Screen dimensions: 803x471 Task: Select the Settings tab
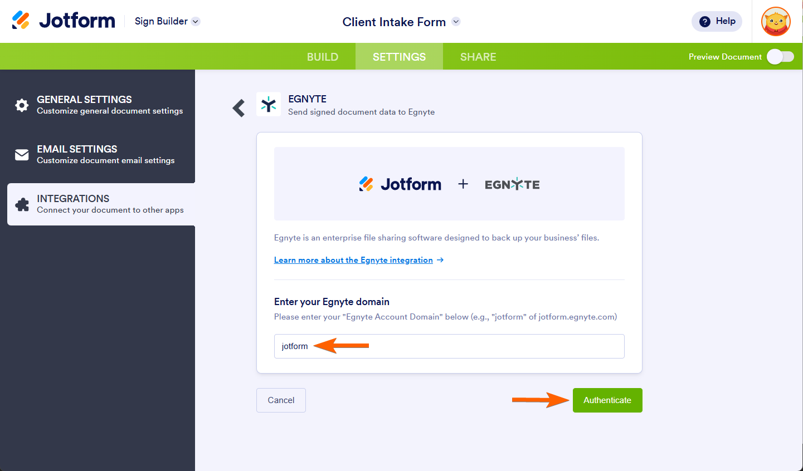tap(399, 57)
